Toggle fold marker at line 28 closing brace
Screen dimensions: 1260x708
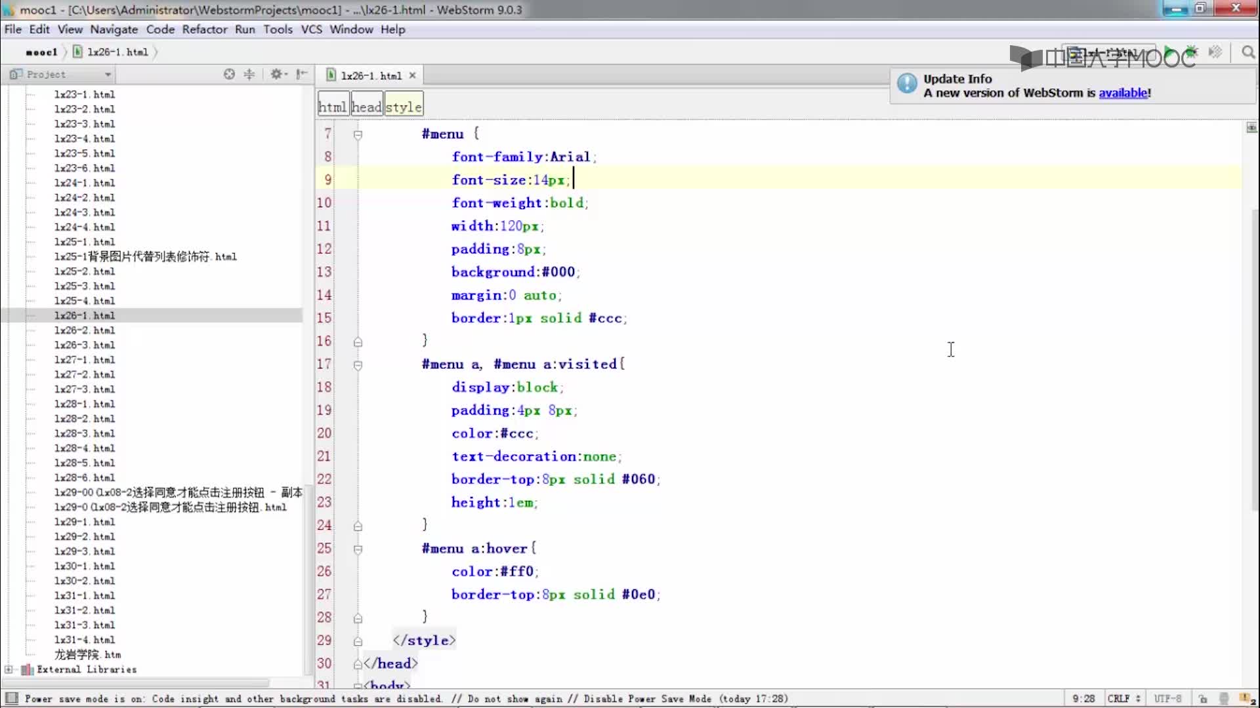358,618
